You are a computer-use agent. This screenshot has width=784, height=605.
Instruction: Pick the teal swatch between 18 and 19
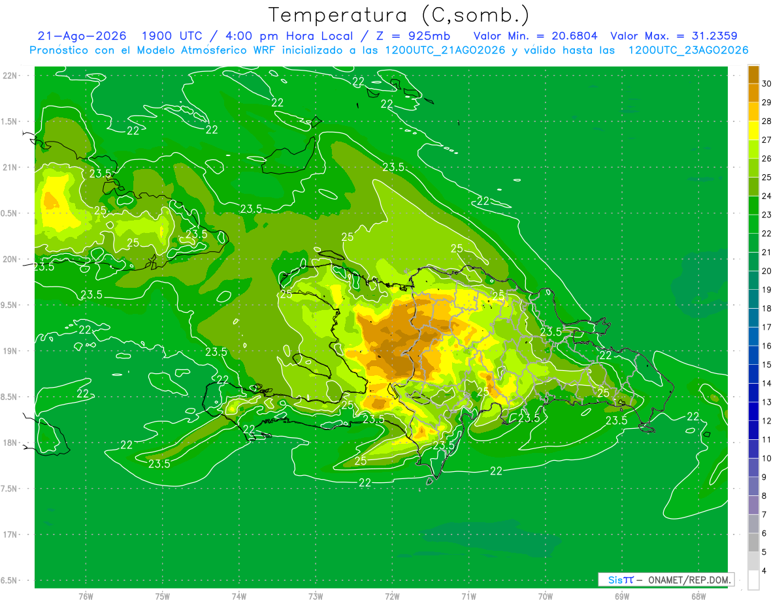[753, 300]
